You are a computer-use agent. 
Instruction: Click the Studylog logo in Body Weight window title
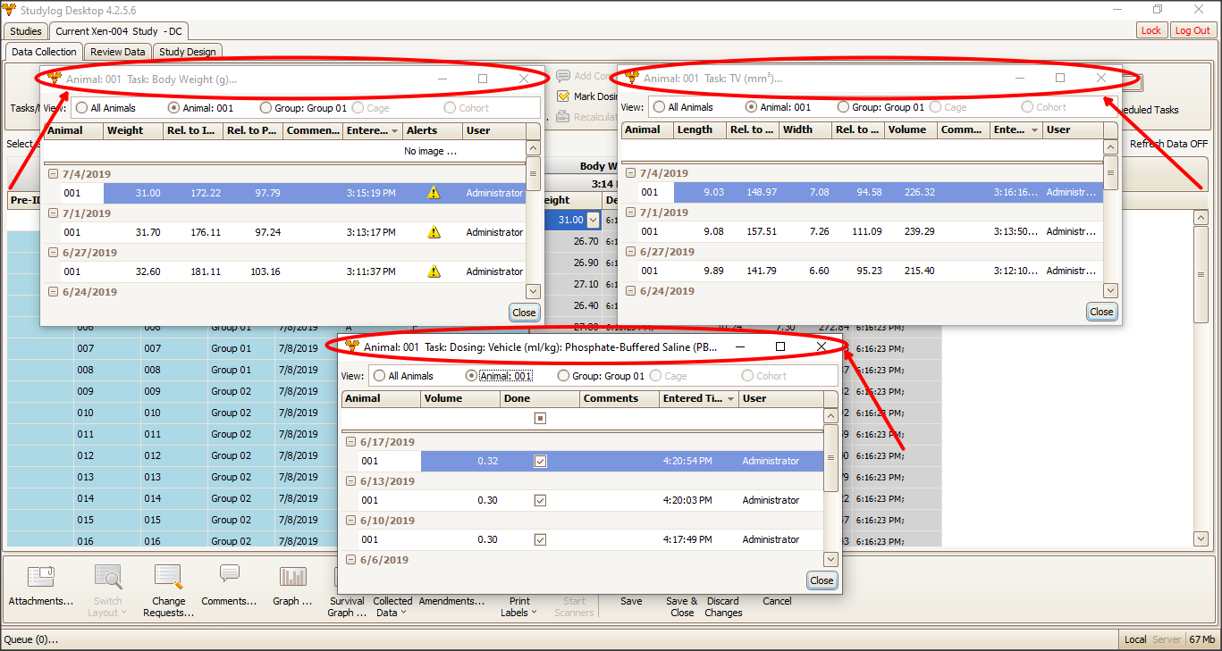click(x=55, y=79)
